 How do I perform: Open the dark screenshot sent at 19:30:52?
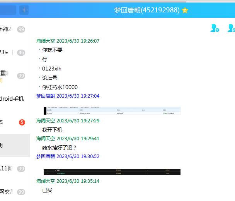[112, 172]
